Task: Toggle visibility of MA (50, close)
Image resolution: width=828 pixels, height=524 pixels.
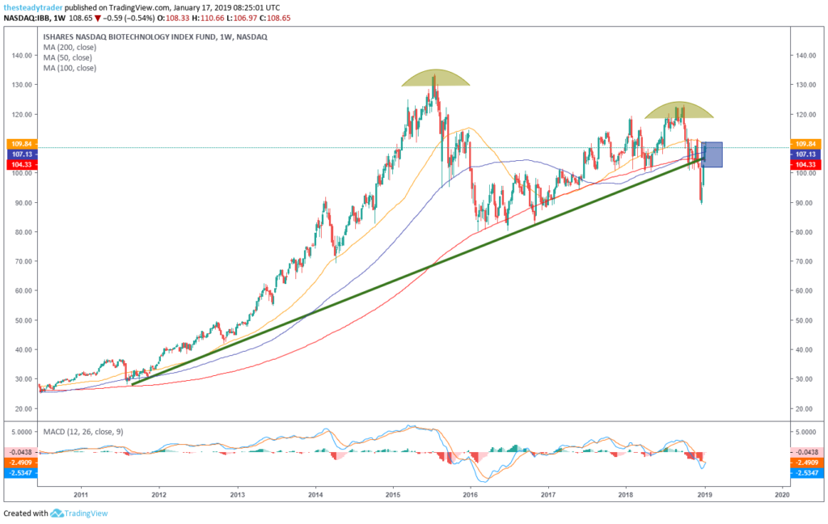Action: [69, 57]
